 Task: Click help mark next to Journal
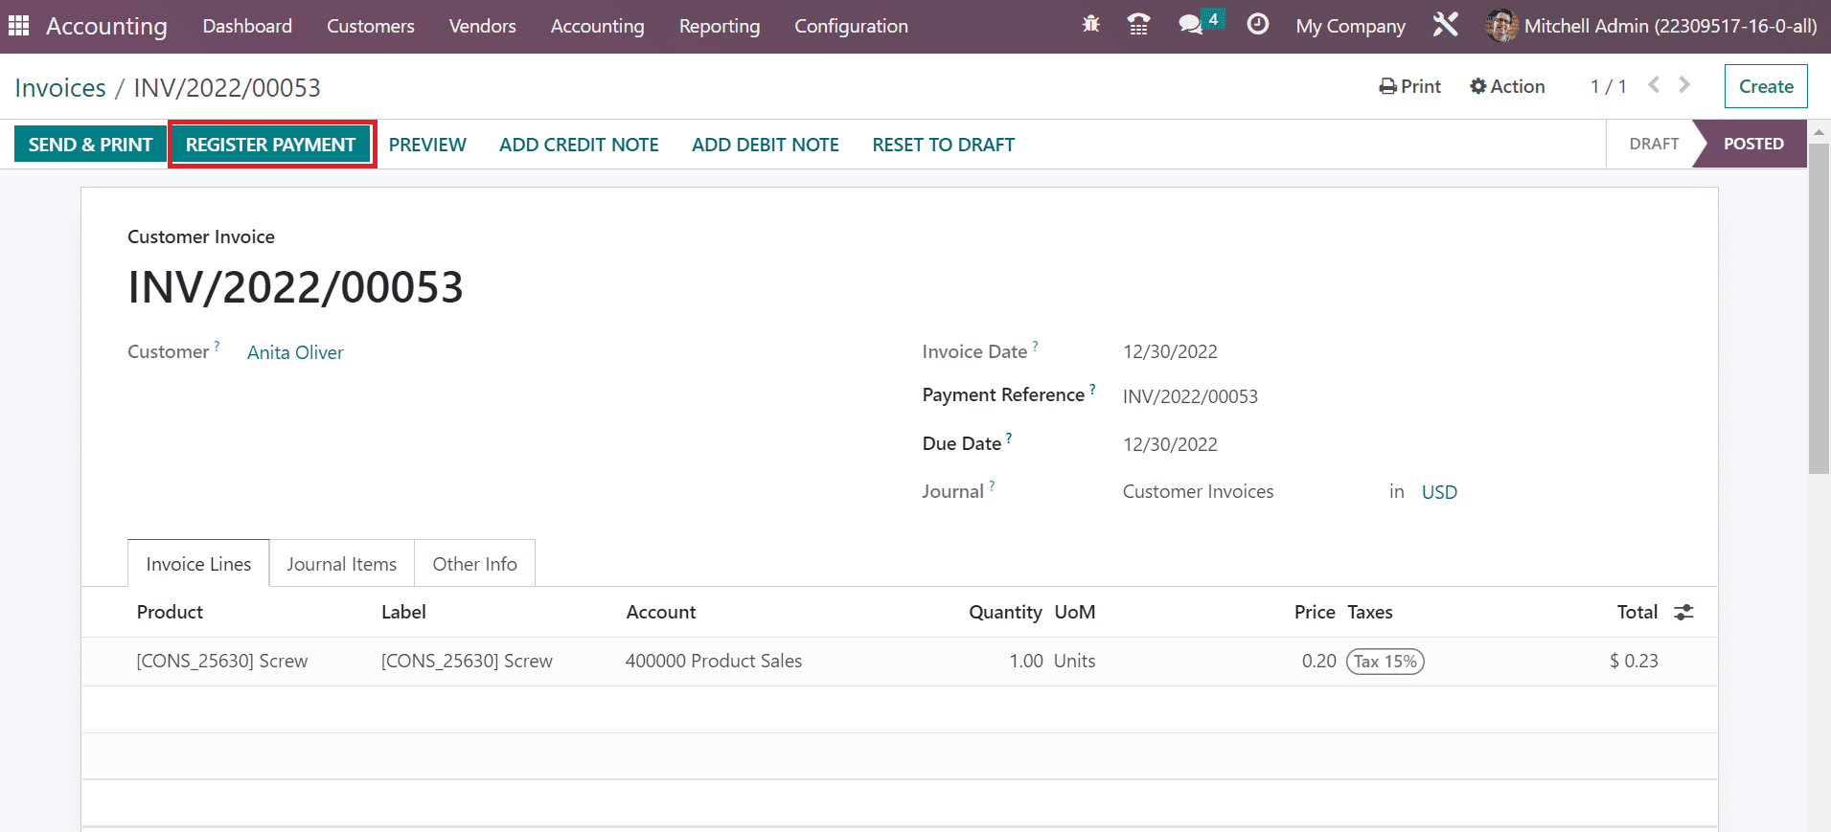click(992, 485)
